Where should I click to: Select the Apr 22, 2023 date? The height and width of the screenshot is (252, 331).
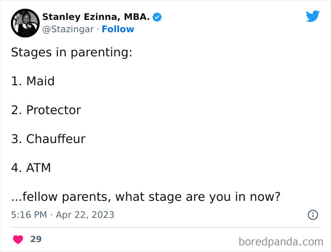(85, 215)
